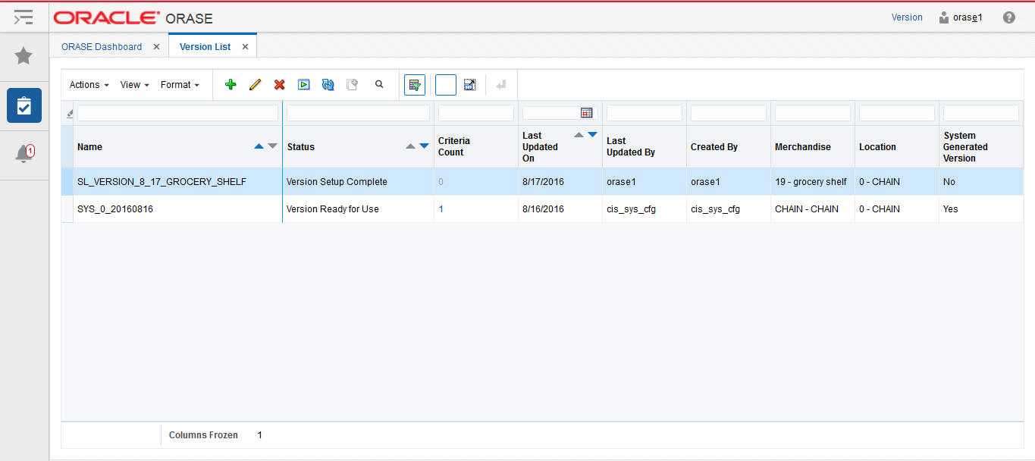Click the blue Refresh arrows icon
This screenshot has width=1035, height=461.
328,85
